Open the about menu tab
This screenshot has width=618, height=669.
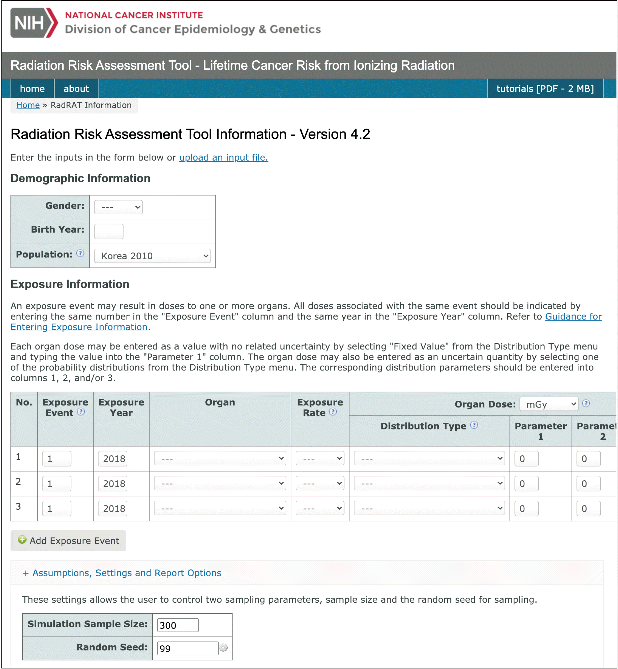pyautogui.click(x=76, y=88)
